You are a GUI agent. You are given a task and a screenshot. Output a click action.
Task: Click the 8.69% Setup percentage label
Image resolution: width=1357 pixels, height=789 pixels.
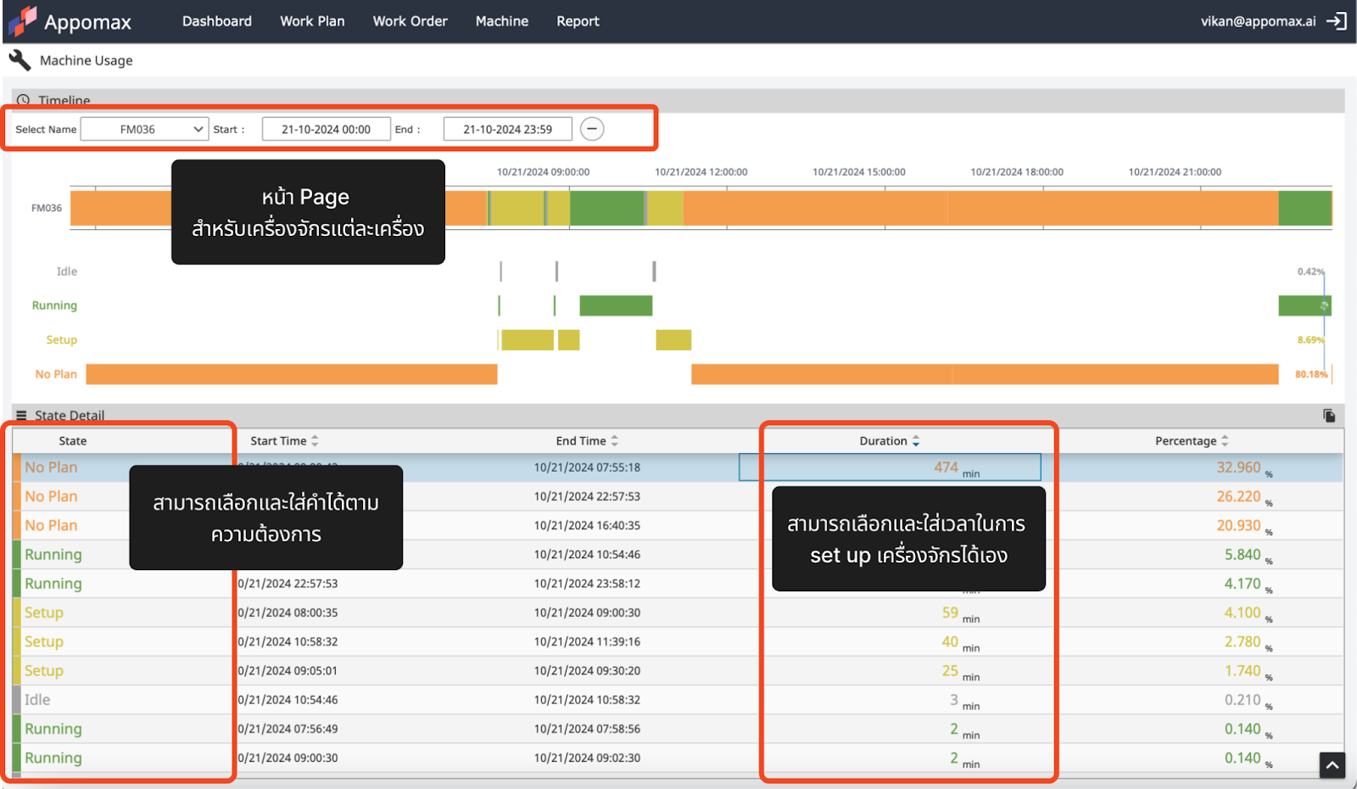1310,339
